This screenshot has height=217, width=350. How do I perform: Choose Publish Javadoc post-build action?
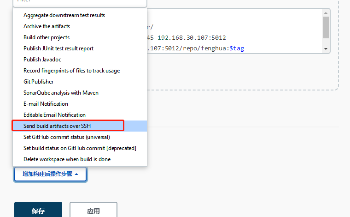point(80,60)
